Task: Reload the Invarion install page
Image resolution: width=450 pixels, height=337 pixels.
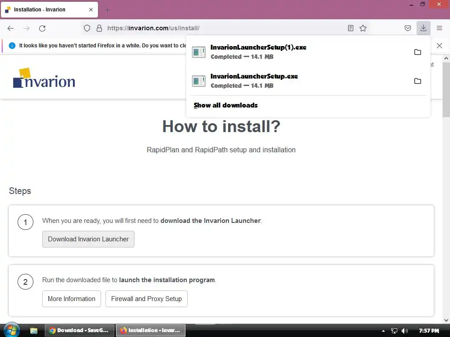Action: click(42, 28)
